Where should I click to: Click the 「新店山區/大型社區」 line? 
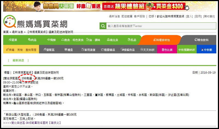point(40,114)
